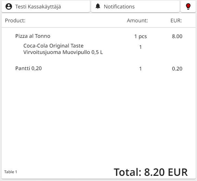Select the Pizza al Tonno order row
Image resolution: width=197 pixels, height=181 pixels.
tap(33, 36)
